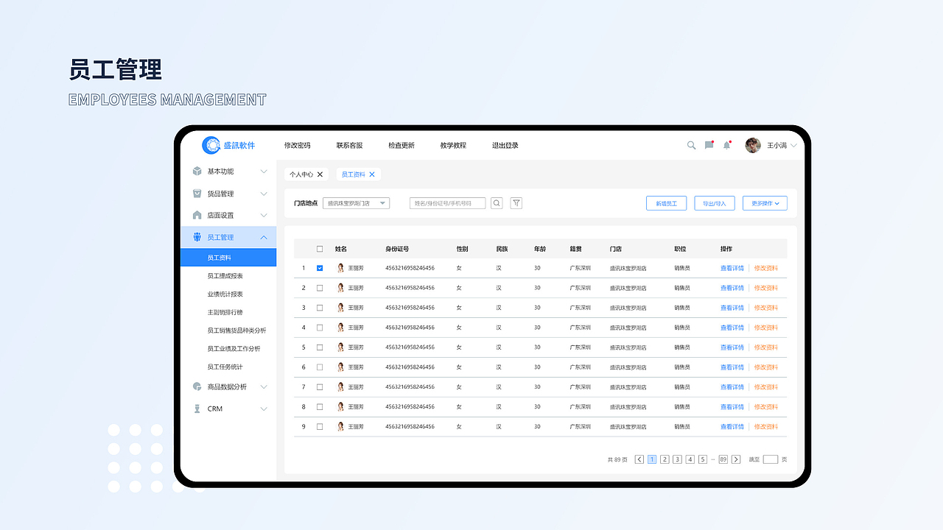Click employee avatar in row 5

pyautogui.click(x=340, y=347)
